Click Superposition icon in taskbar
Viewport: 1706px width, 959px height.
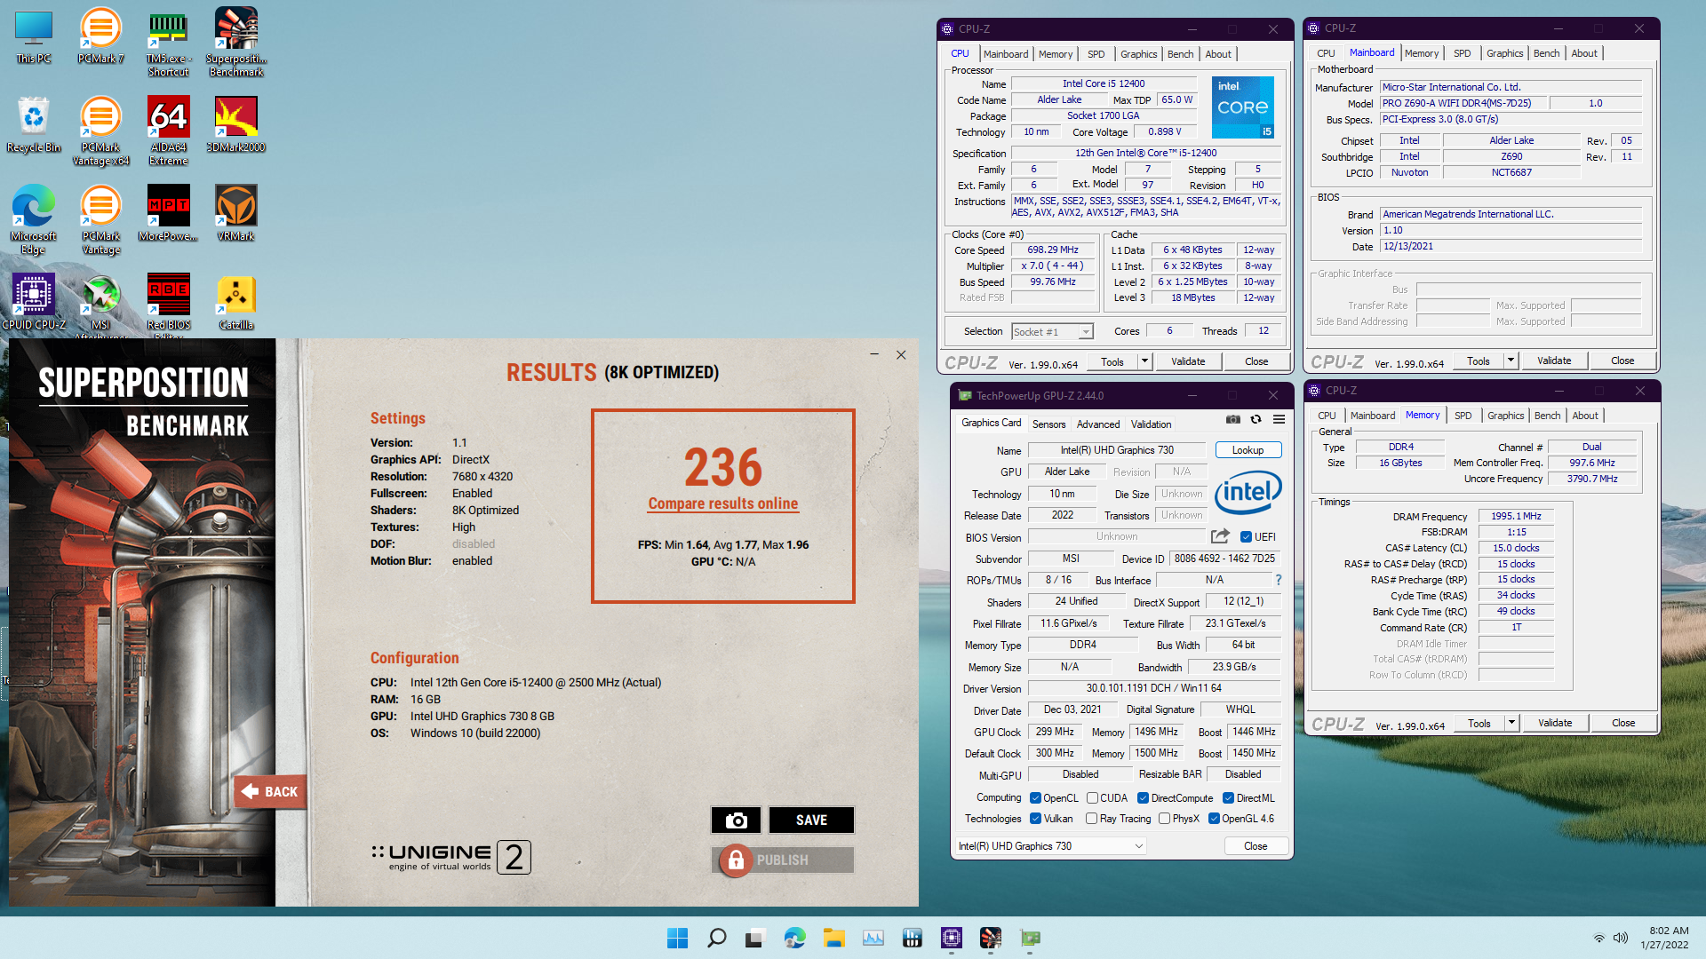coord(990,938)
